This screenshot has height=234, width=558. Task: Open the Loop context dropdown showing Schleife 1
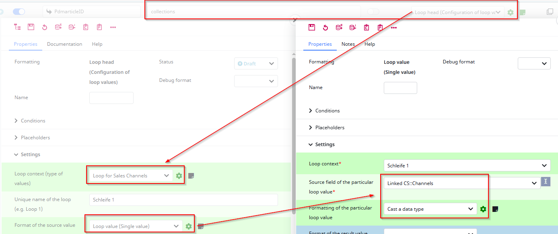tap(467, 165)
